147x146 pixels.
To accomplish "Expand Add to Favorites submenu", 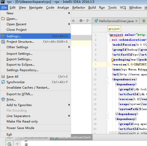I will [x=36, y=105].
